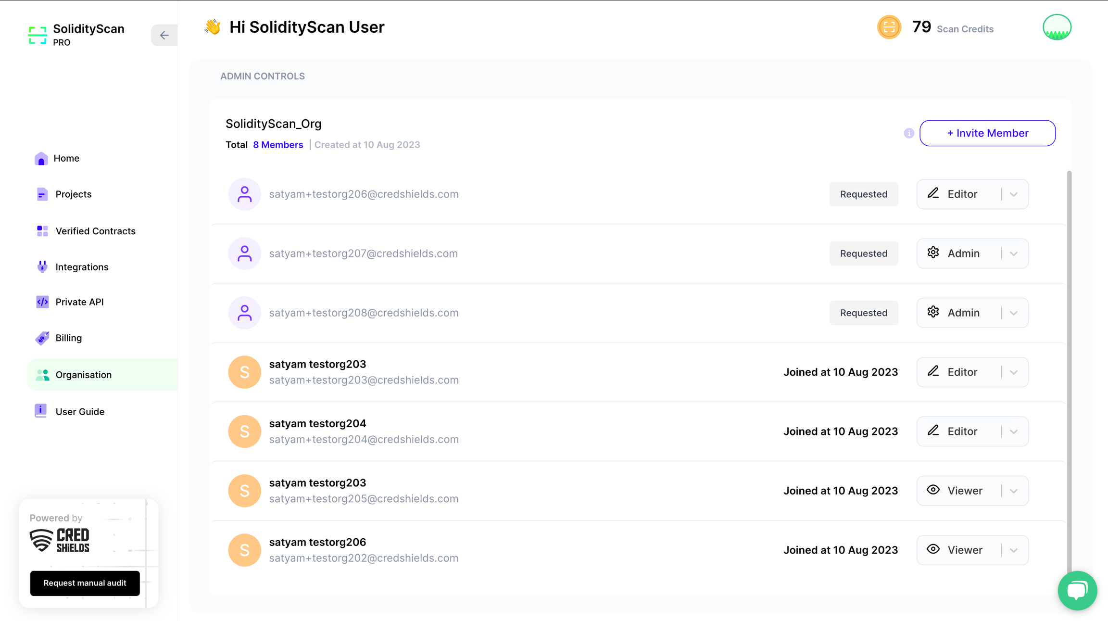Open the Private API section

click(79, 302)
